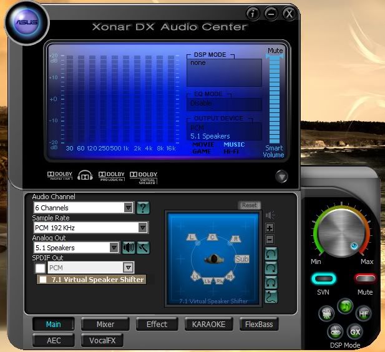Screen dimensions: 385x352
Task: Click the vertical volume level bar
Action: [275, 99]
